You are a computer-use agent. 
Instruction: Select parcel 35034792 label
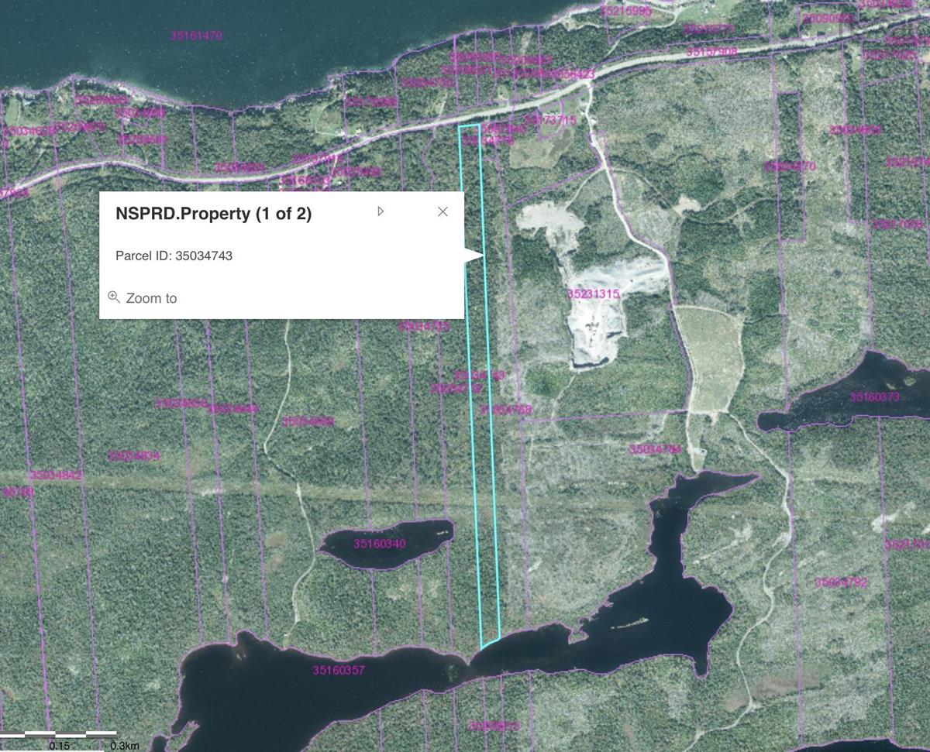(x=841, y=582)
